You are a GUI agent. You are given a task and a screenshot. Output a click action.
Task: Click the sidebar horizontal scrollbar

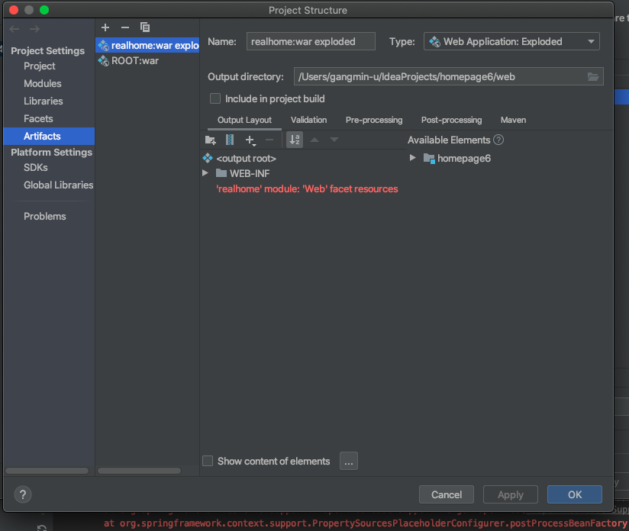coord(47,471)
